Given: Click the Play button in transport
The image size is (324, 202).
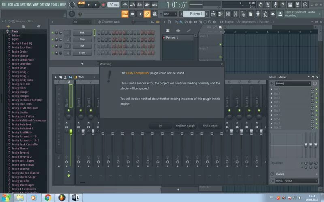Looking at the screenshot, I should [88, 4].
